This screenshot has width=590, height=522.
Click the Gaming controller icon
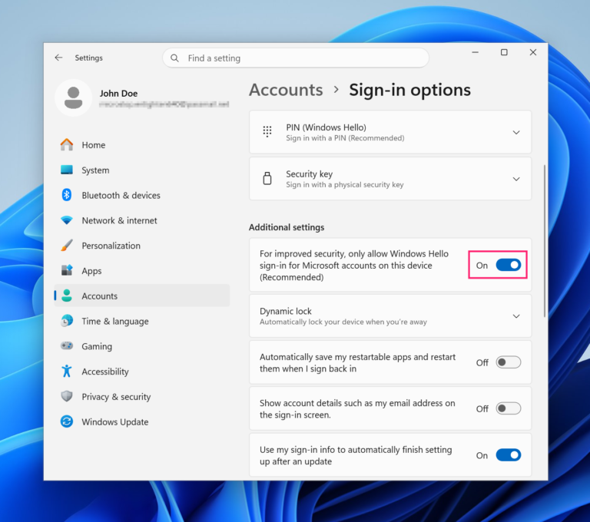[67, 345]
